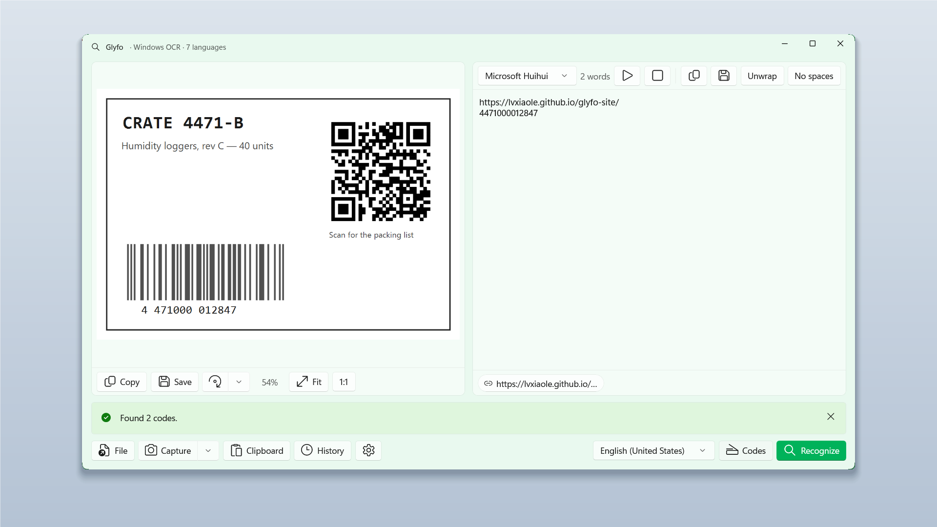This screenshot has width=937, height=527.
Task: Click the 2 words count label
Action: (x=595, y=77)
